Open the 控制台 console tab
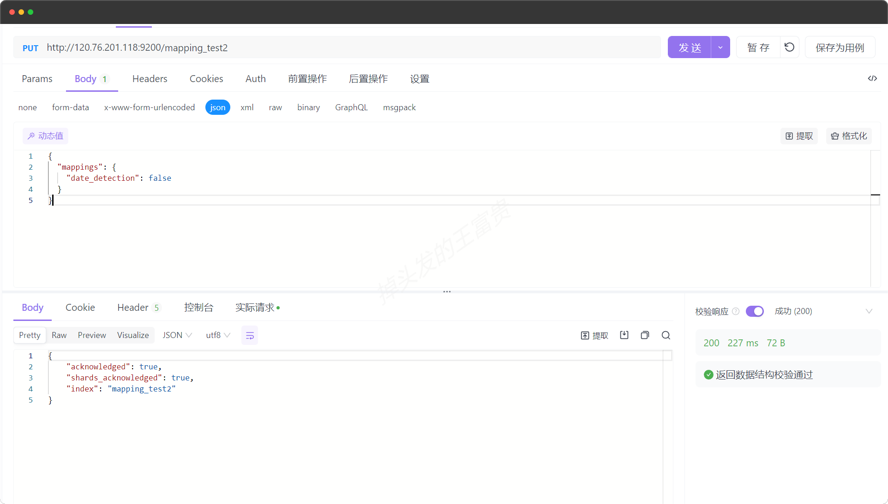Viewport: 888px width, 504px height. (198, 308)
